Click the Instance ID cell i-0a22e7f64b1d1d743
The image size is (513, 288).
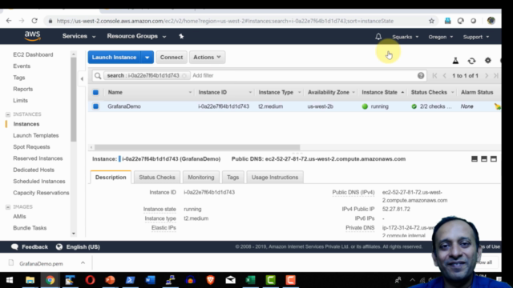(x=224, y=106)
